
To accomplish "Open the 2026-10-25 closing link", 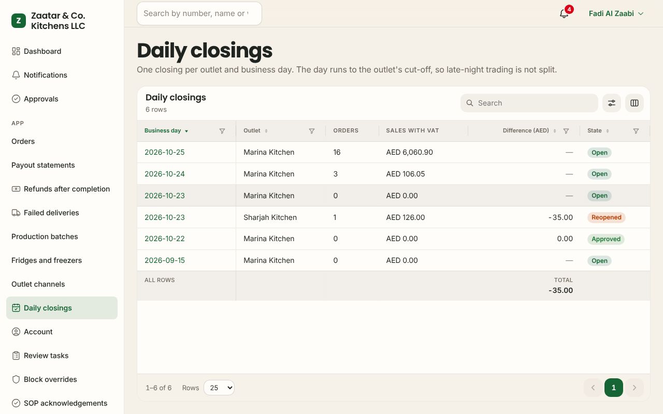I will point(165,152).
